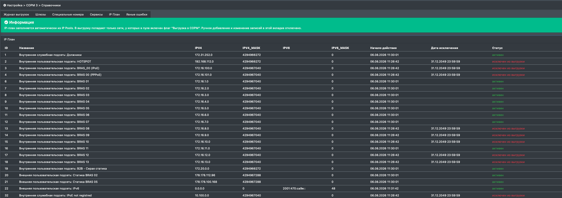Click the BRAS 03 subnet name
The height and width of the screenshot is (198, 562).
54,95
